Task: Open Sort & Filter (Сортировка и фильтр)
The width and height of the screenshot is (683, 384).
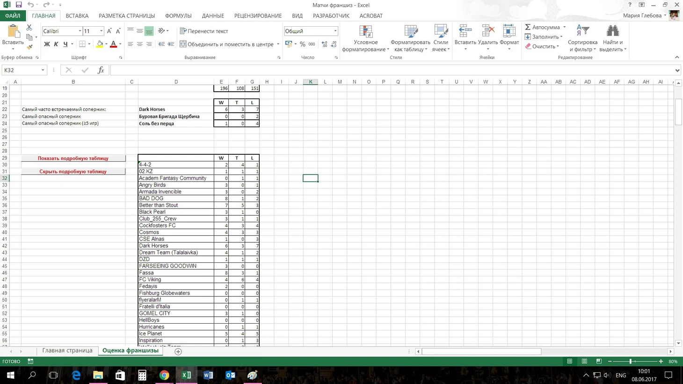Action: [582, 38]
